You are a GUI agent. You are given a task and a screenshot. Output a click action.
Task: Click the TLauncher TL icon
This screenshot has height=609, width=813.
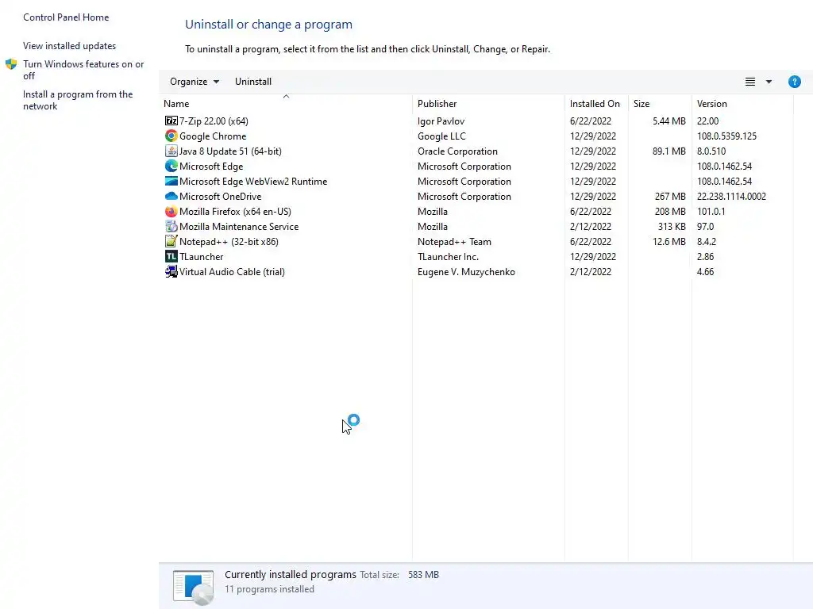[x=171, y=256]
